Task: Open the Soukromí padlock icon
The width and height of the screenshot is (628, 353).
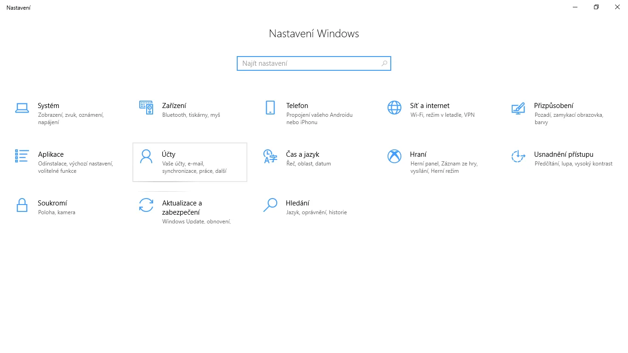Action: 22,205
